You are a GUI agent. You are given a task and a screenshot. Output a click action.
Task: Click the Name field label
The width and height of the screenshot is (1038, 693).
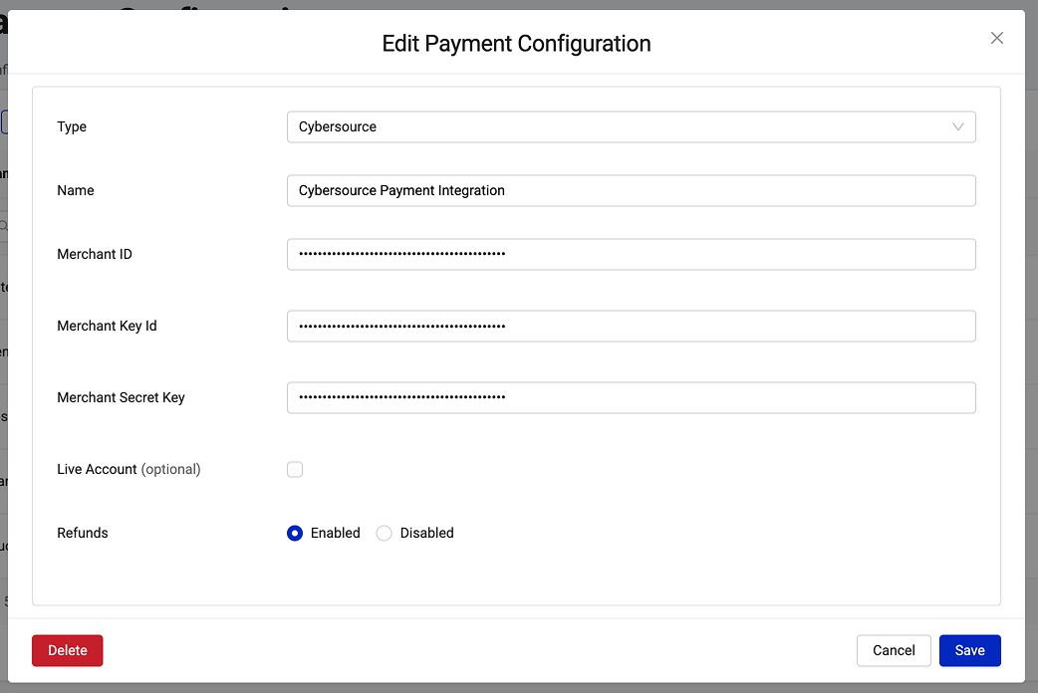(x=76, y=190)
